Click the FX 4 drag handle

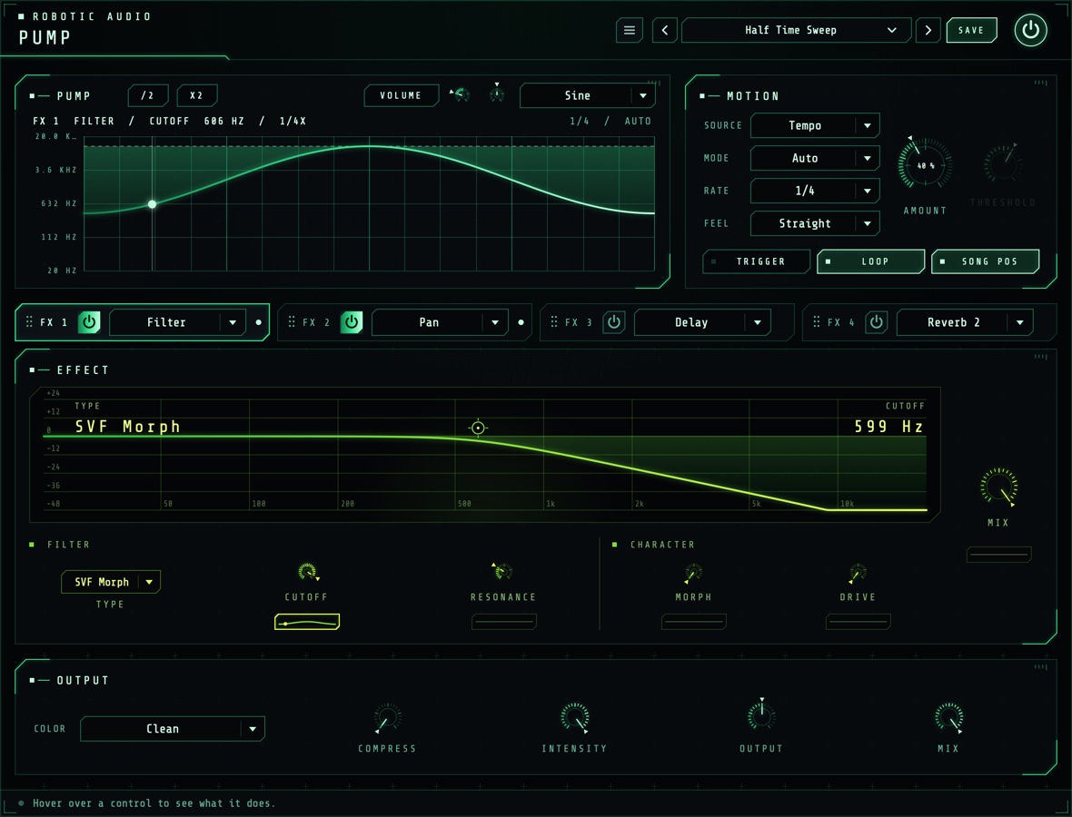(x=817, y=321)
